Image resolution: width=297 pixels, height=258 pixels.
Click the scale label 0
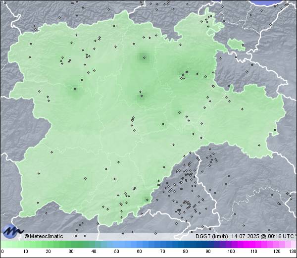pyautogui.click(x=2, y=252)
